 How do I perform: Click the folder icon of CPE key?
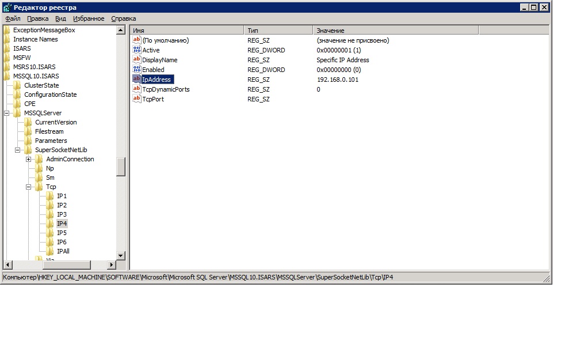(x=17, y=104)
